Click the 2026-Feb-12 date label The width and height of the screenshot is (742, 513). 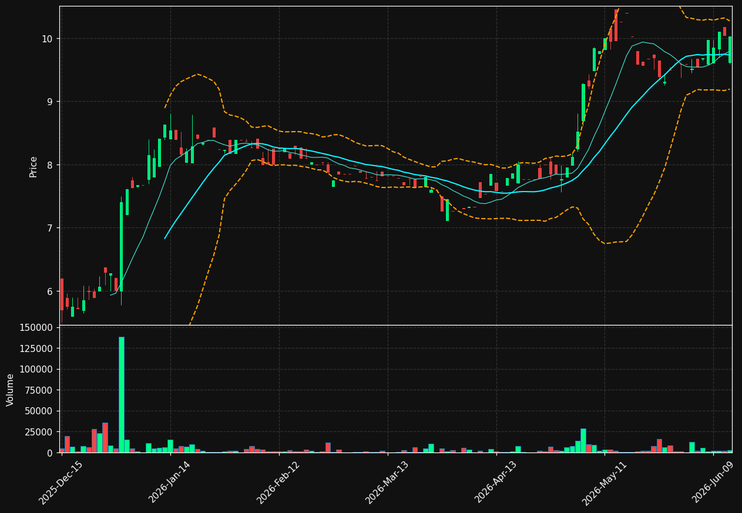(278, 482)
